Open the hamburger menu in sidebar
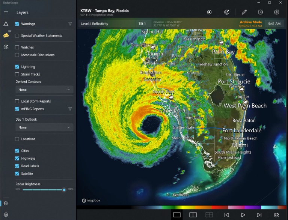 (x=6, y=12)
